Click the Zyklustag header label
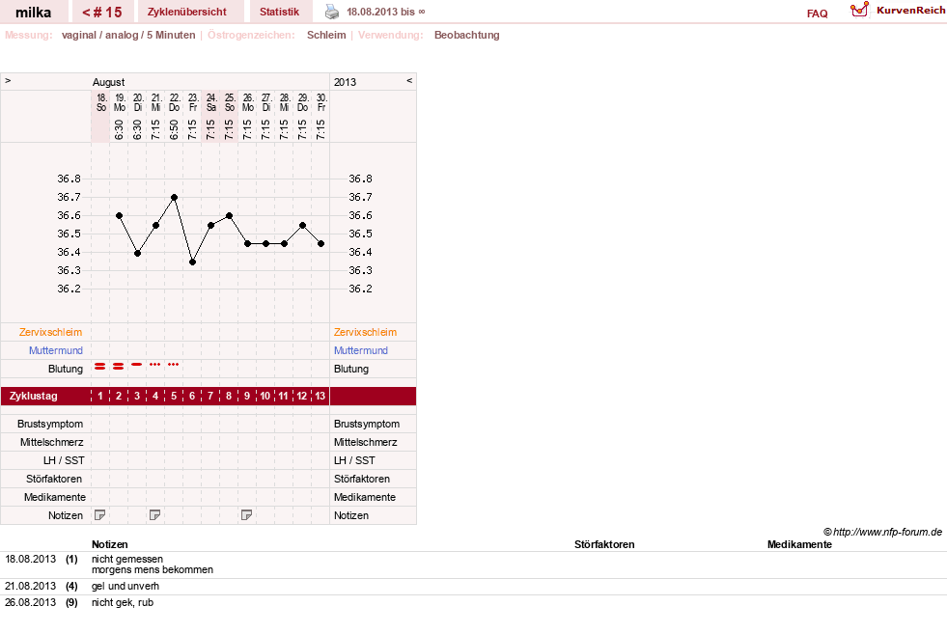The height and width of the screenshot is (634, 947). [x=33, y=396]
